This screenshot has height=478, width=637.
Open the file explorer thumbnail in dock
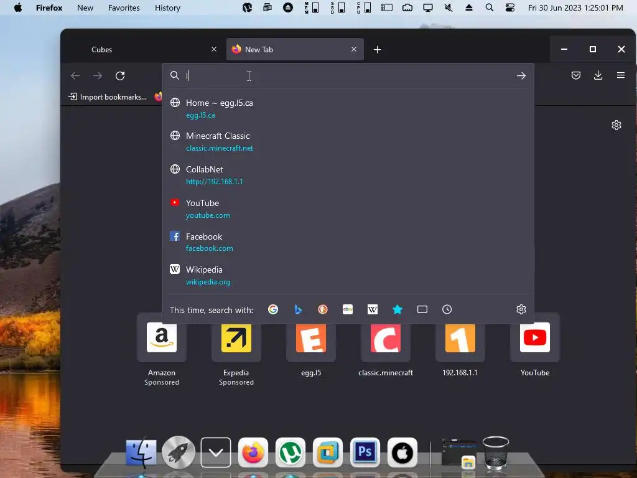[x=458, y=453]
